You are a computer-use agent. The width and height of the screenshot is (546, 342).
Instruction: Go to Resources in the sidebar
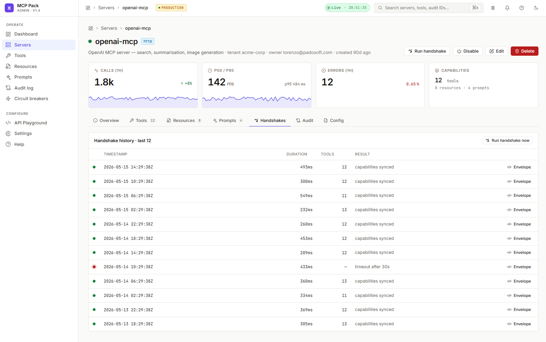[x=39, y=66]
